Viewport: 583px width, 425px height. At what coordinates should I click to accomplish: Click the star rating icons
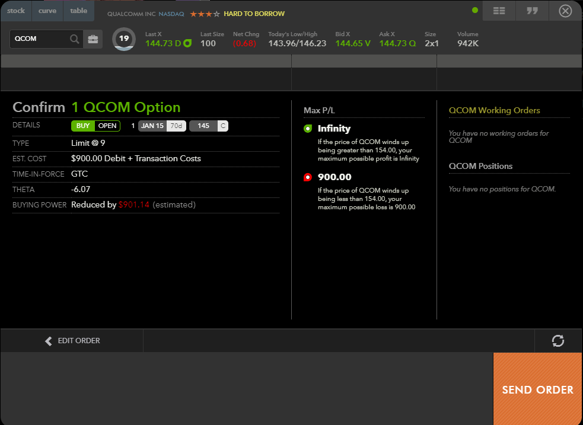point(205,14)
